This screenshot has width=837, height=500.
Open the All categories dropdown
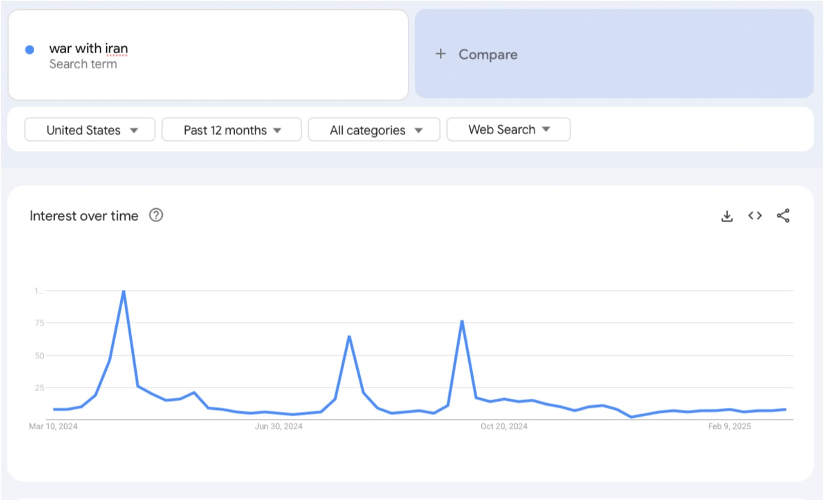click(x=374, y=130)
